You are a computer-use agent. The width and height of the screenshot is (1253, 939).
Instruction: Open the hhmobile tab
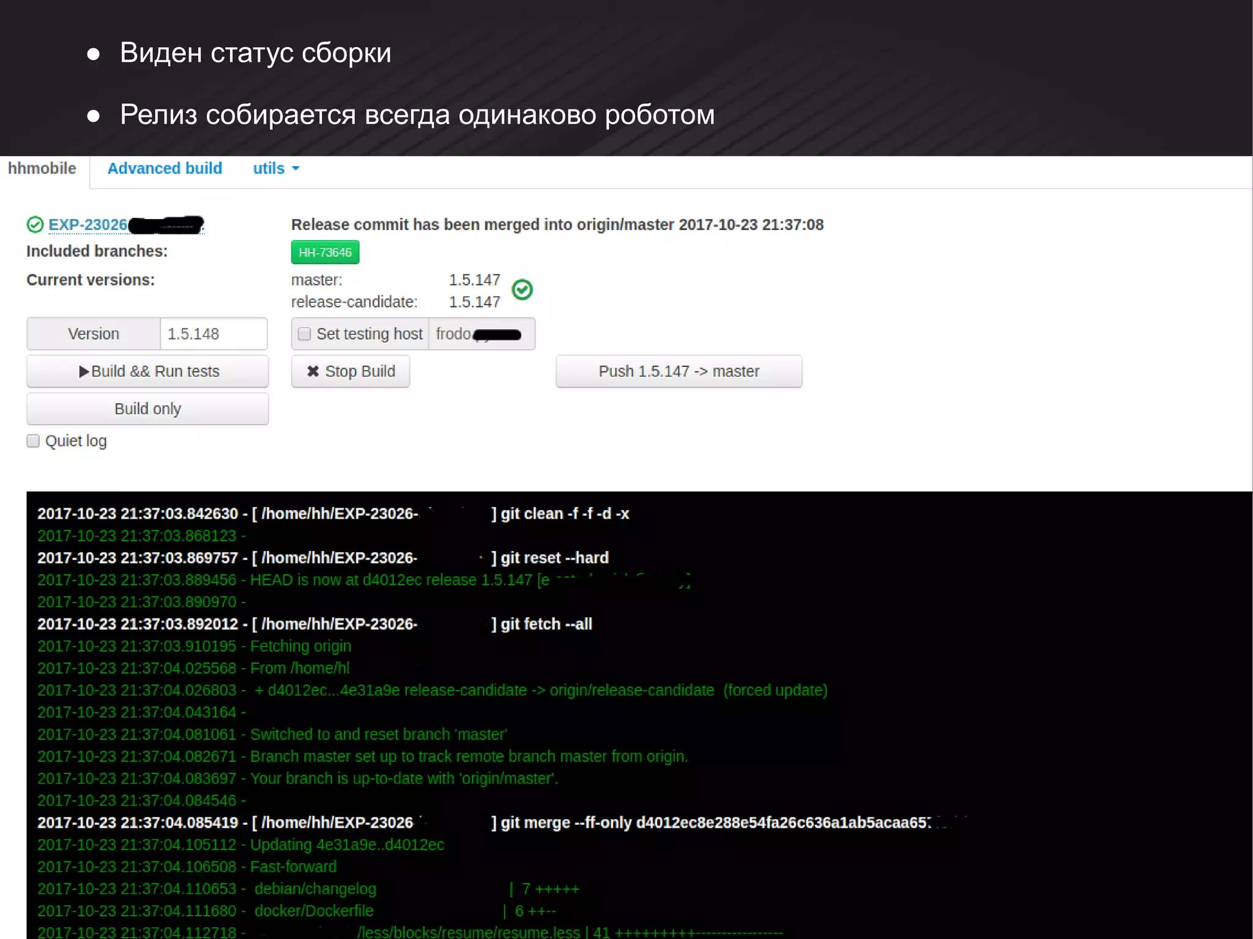pos(42,169)
